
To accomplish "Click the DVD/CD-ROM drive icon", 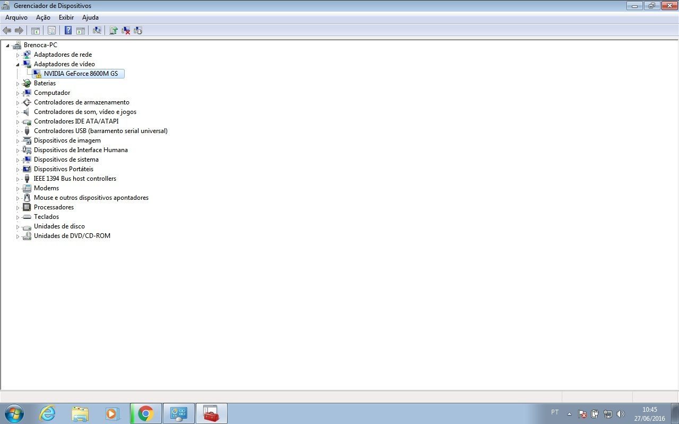I will point(27,236).
